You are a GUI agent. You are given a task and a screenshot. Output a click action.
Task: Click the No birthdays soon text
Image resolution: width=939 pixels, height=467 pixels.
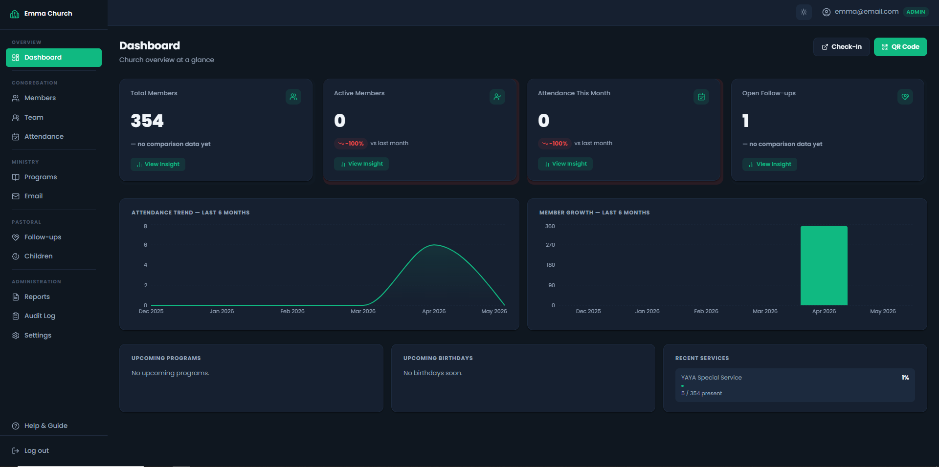(433, 373)
